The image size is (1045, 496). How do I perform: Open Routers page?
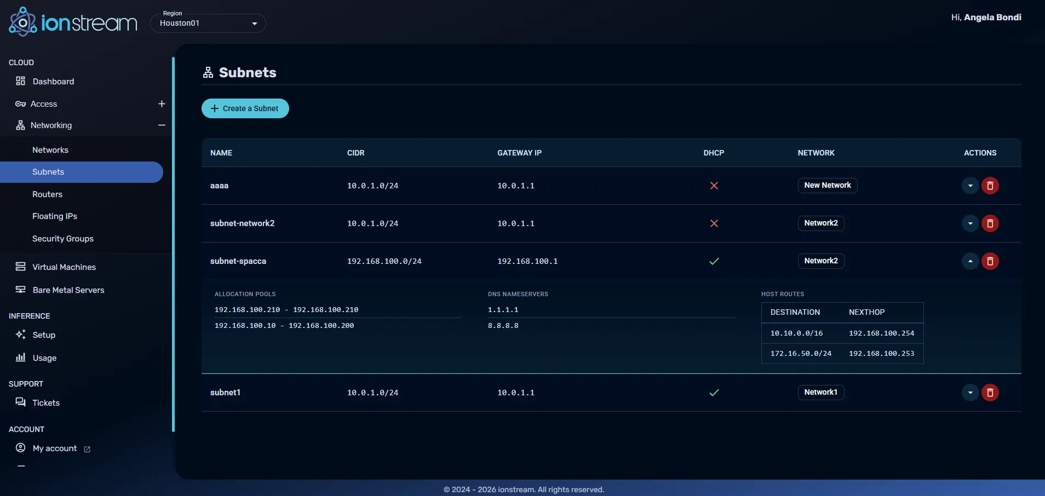(x=47, y=194)
